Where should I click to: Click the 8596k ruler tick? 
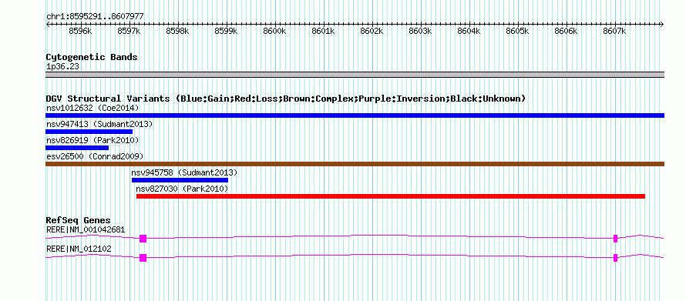80,31
